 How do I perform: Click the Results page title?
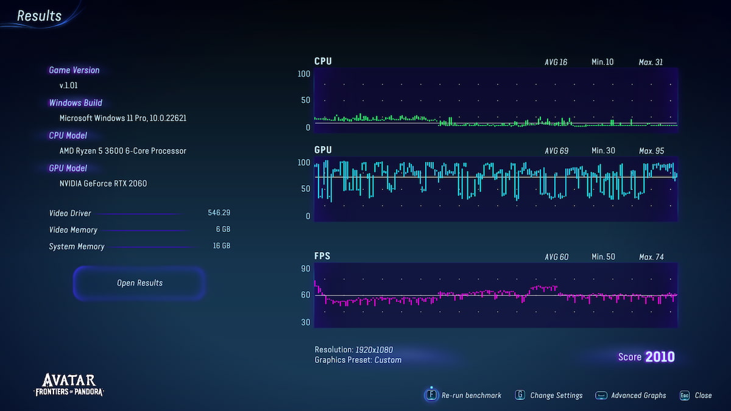click(x=39, y=16)
